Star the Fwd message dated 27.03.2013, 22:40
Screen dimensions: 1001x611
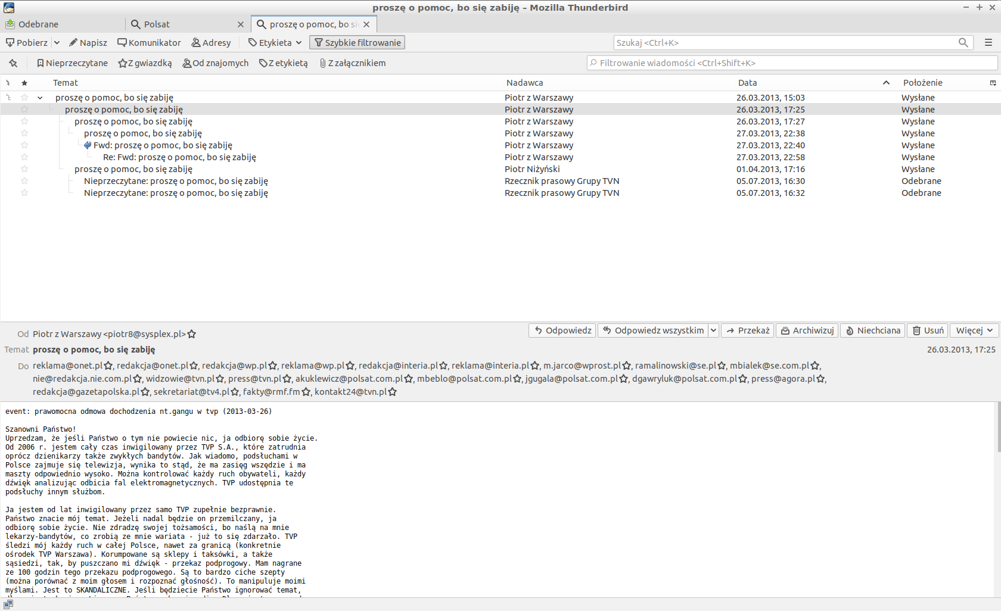click(x=24, y=145)
